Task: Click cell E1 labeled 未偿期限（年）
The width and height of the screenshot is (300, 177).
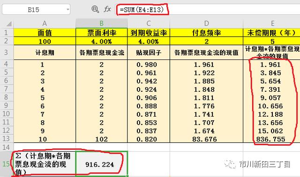Action: point(271,33)
